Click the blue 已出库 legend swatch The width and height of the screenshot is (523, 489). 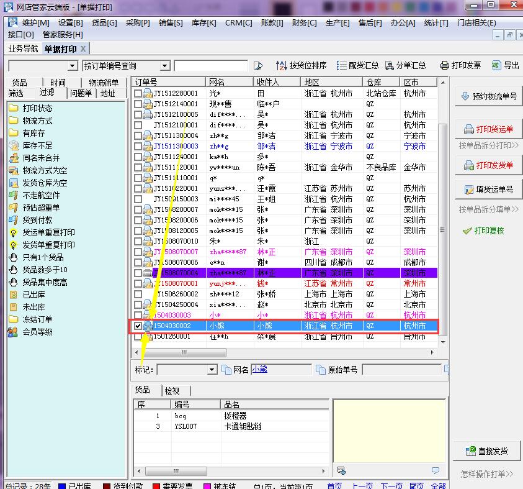[61, 487]
